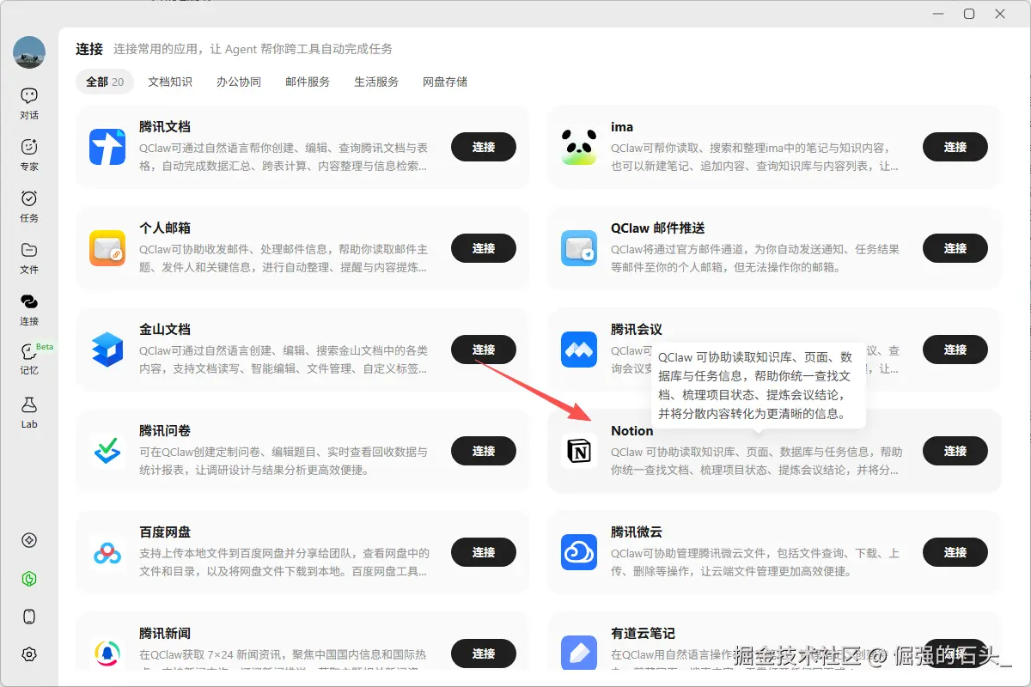Open the 文件 sidebar section
This screenshot has width=1031, height=687.
click(29, 258)
